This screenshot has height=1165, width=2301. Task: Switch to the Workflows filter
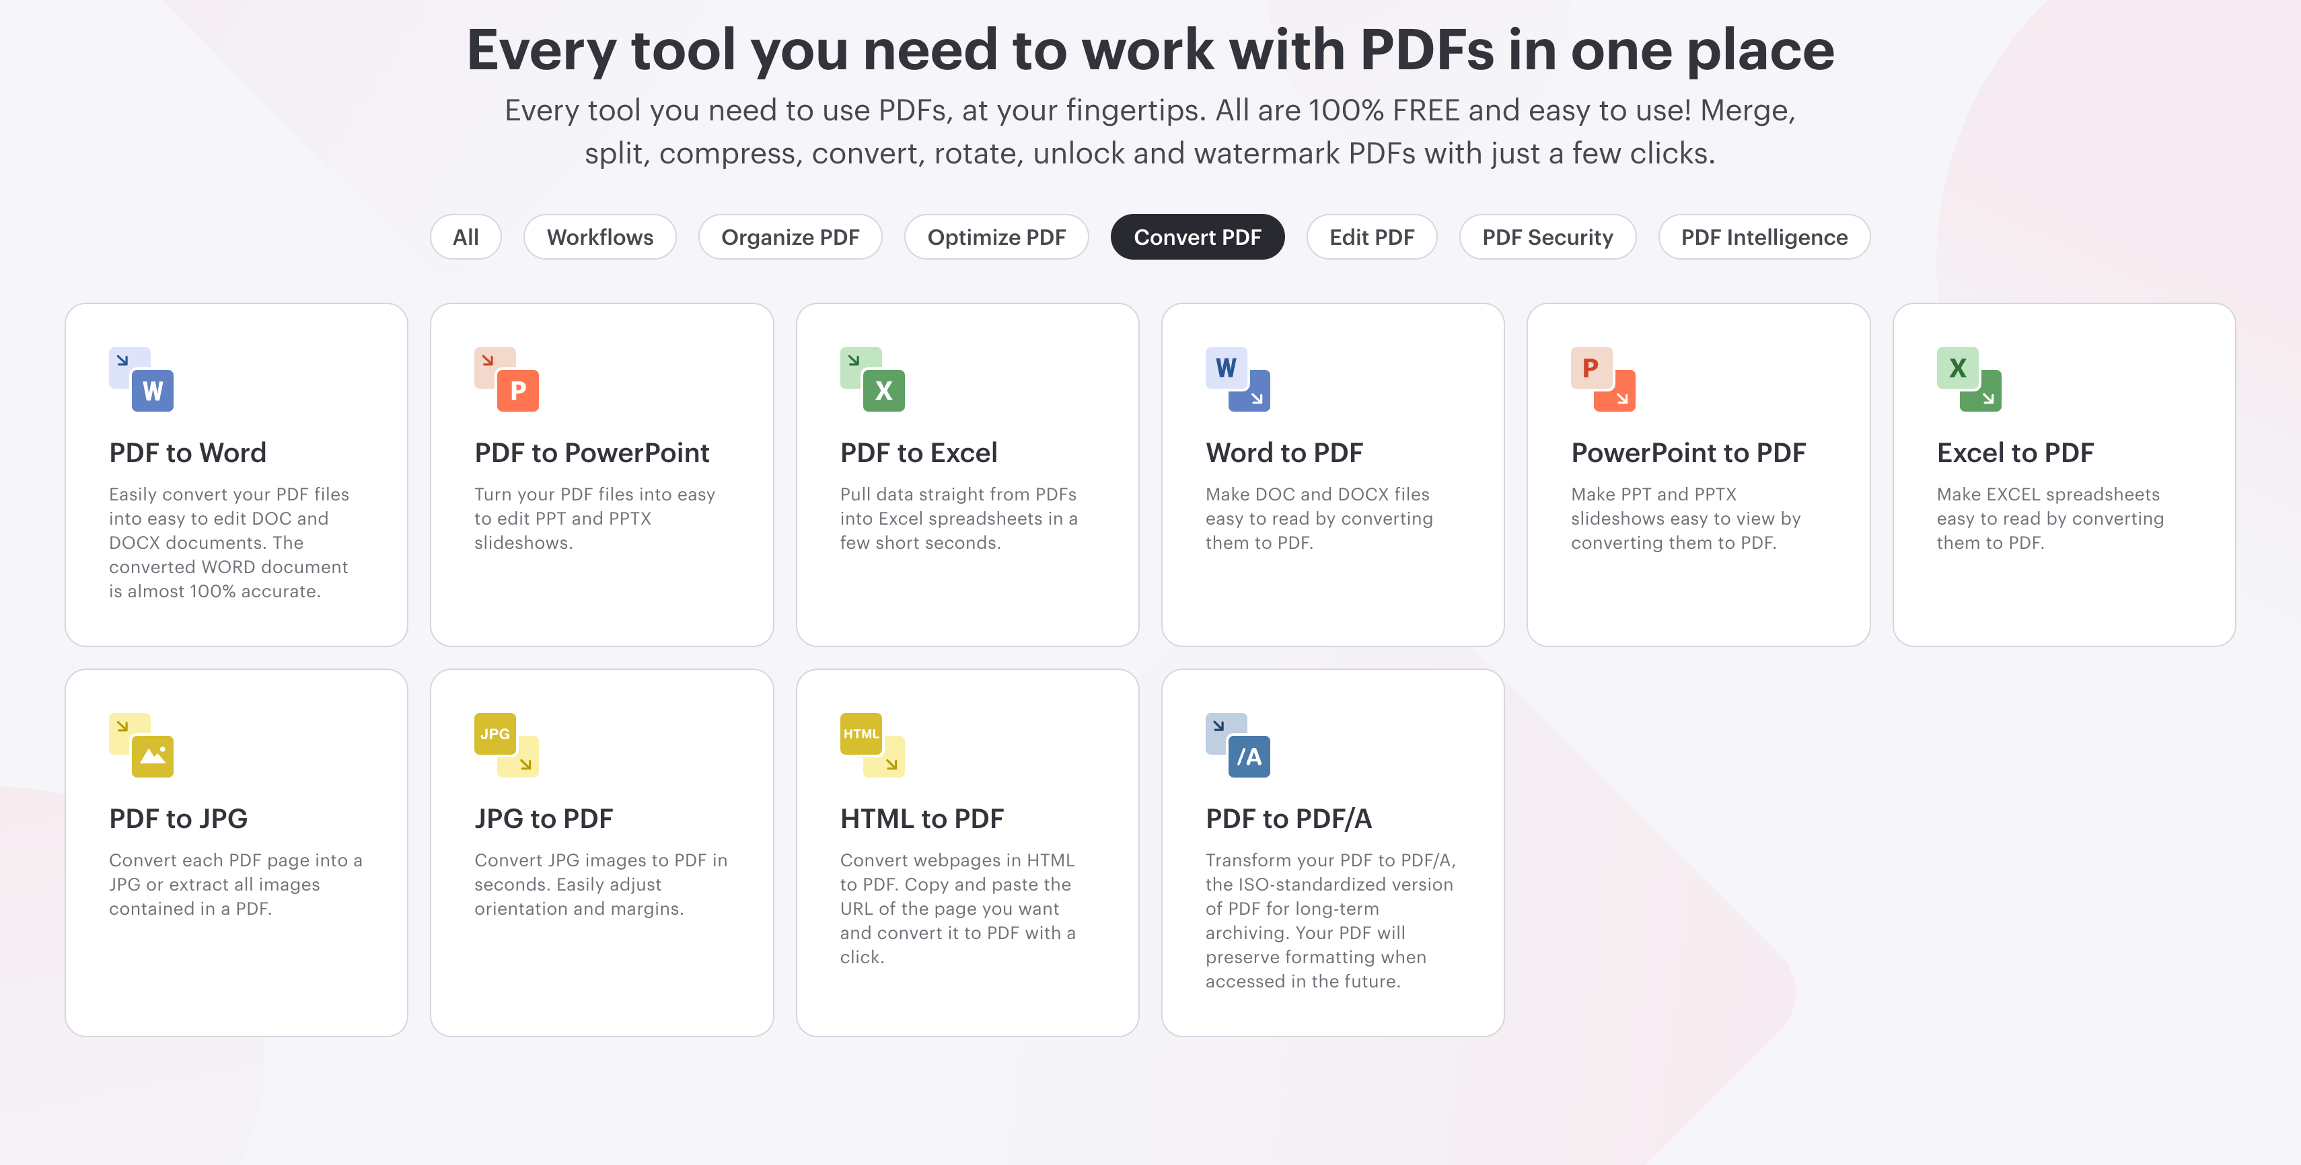tap(600, 237)
